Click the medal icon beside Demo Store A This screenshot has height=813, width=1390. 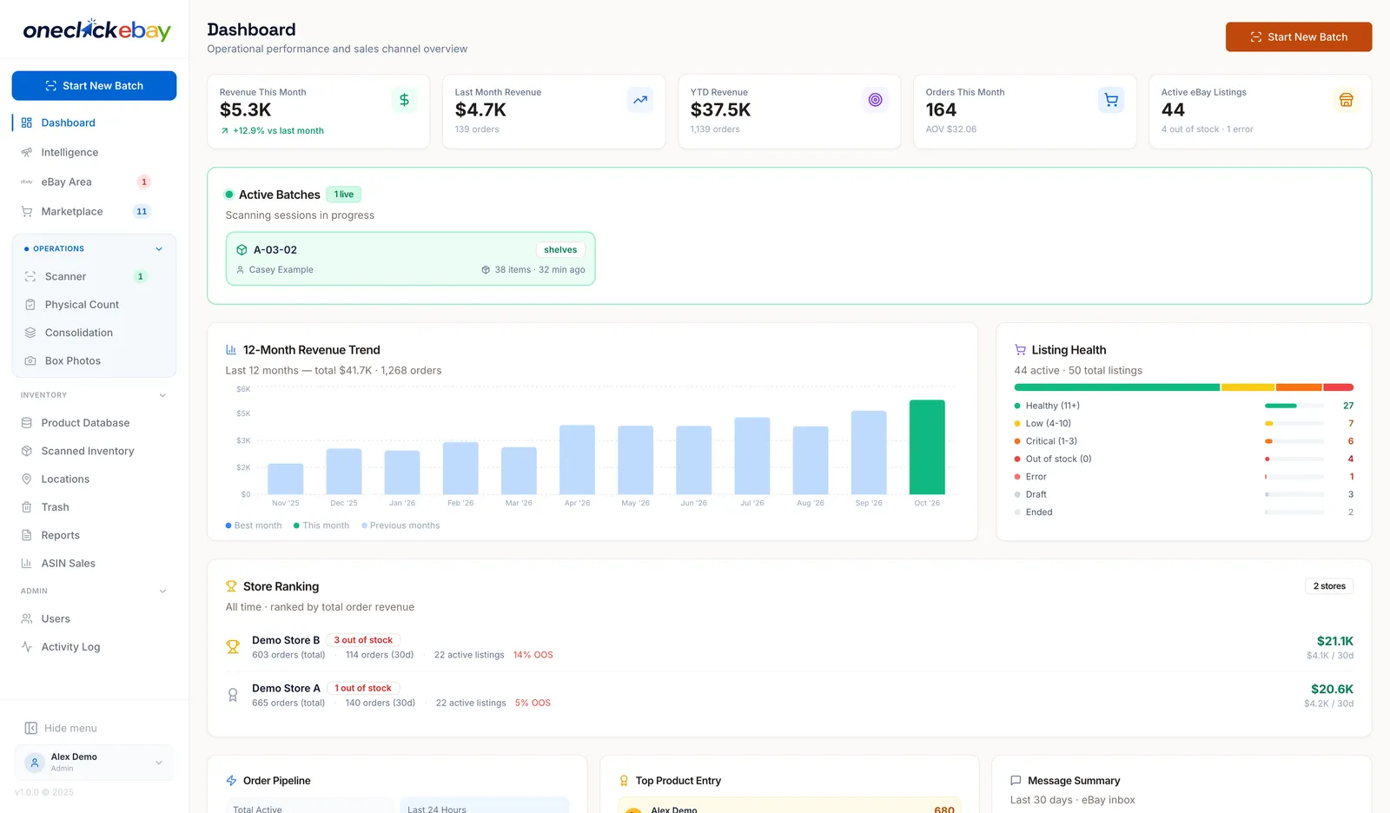click(233, 695)
